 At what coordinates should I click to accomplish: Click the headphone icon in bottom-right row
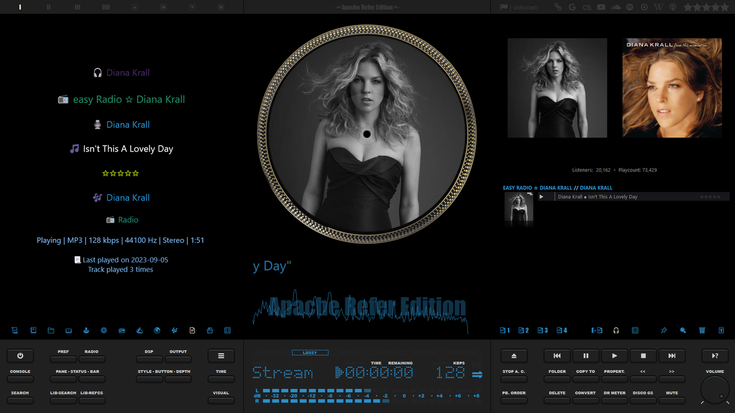(616, 330)
